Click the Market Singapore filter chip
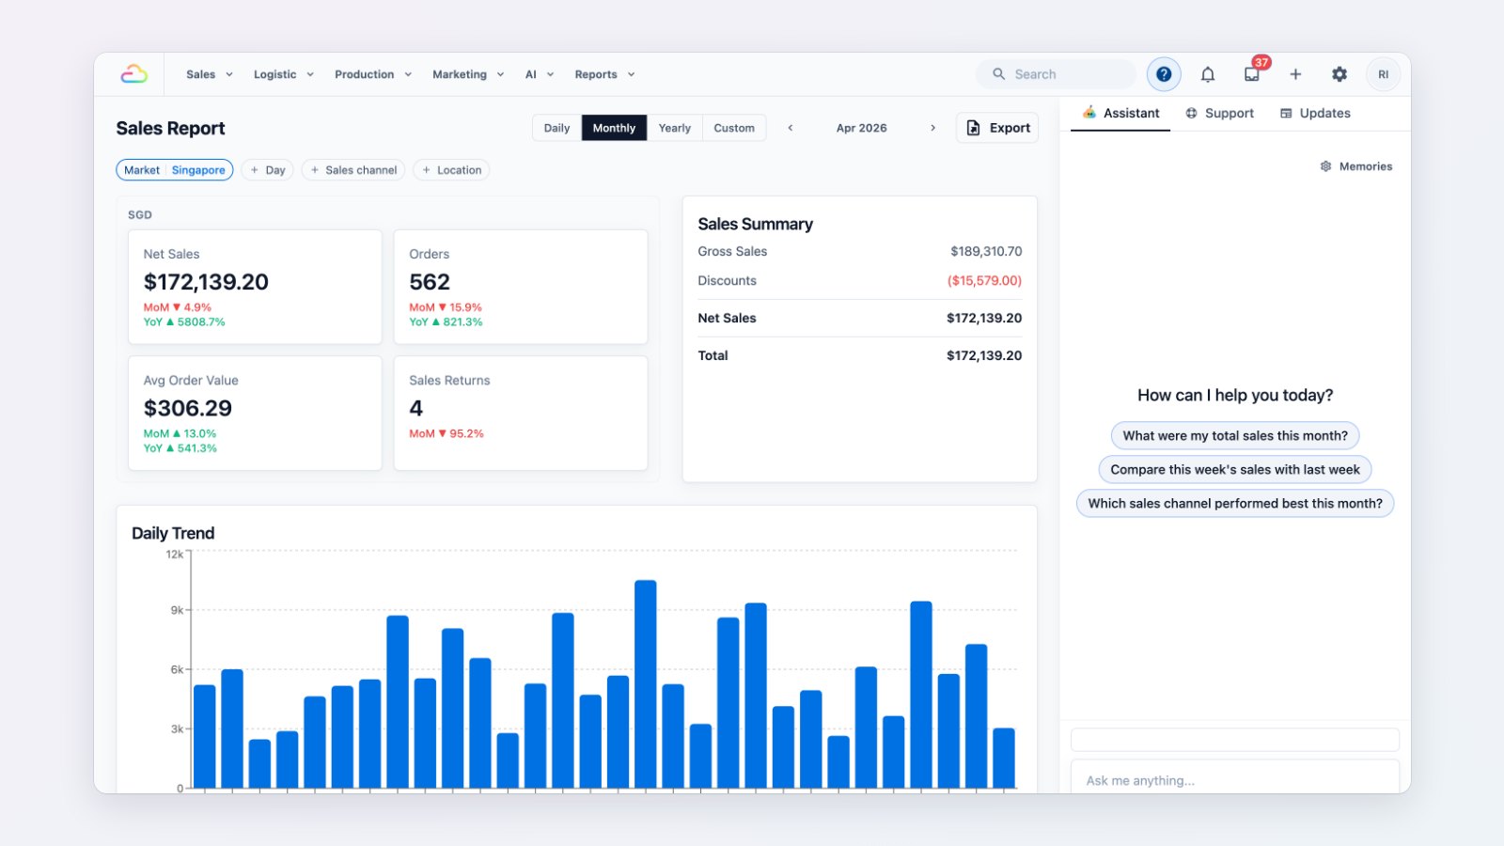This screenshot has height=846, width=1504. (x=175, y=170)
